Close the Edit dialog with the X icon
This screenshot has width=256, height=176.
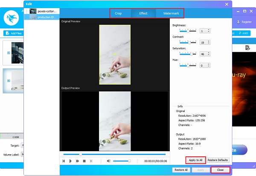pyautogui.click(x=227, y=4)
